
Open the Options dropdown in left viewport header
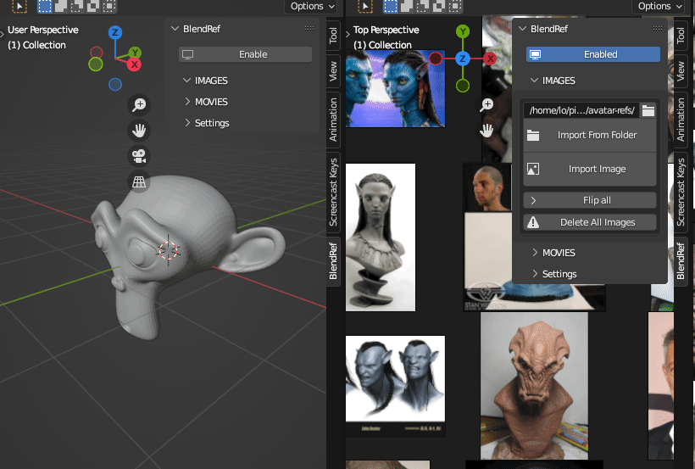tap(312, 6)
